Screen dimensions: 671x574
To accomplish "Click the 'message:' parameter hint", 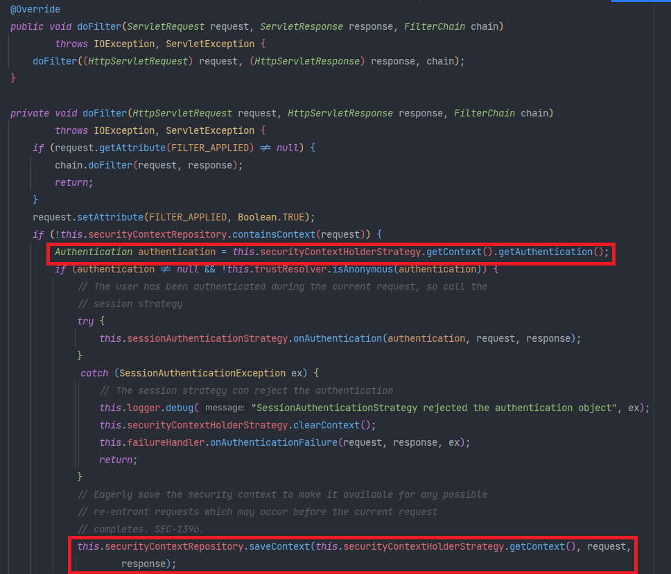I will coord(225,408).
